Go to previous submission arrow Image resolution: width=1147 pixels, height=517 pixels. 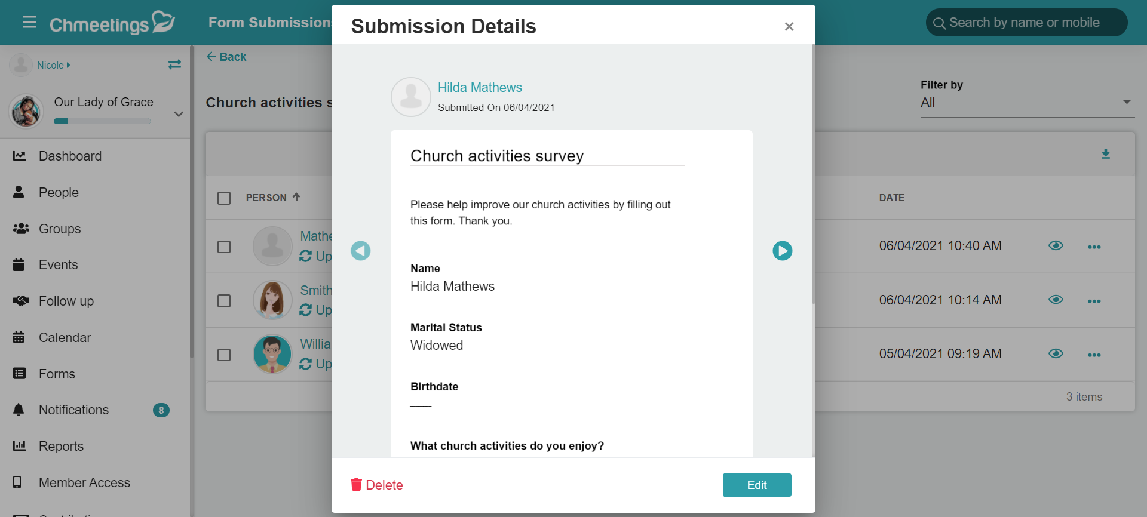(360, 251)
